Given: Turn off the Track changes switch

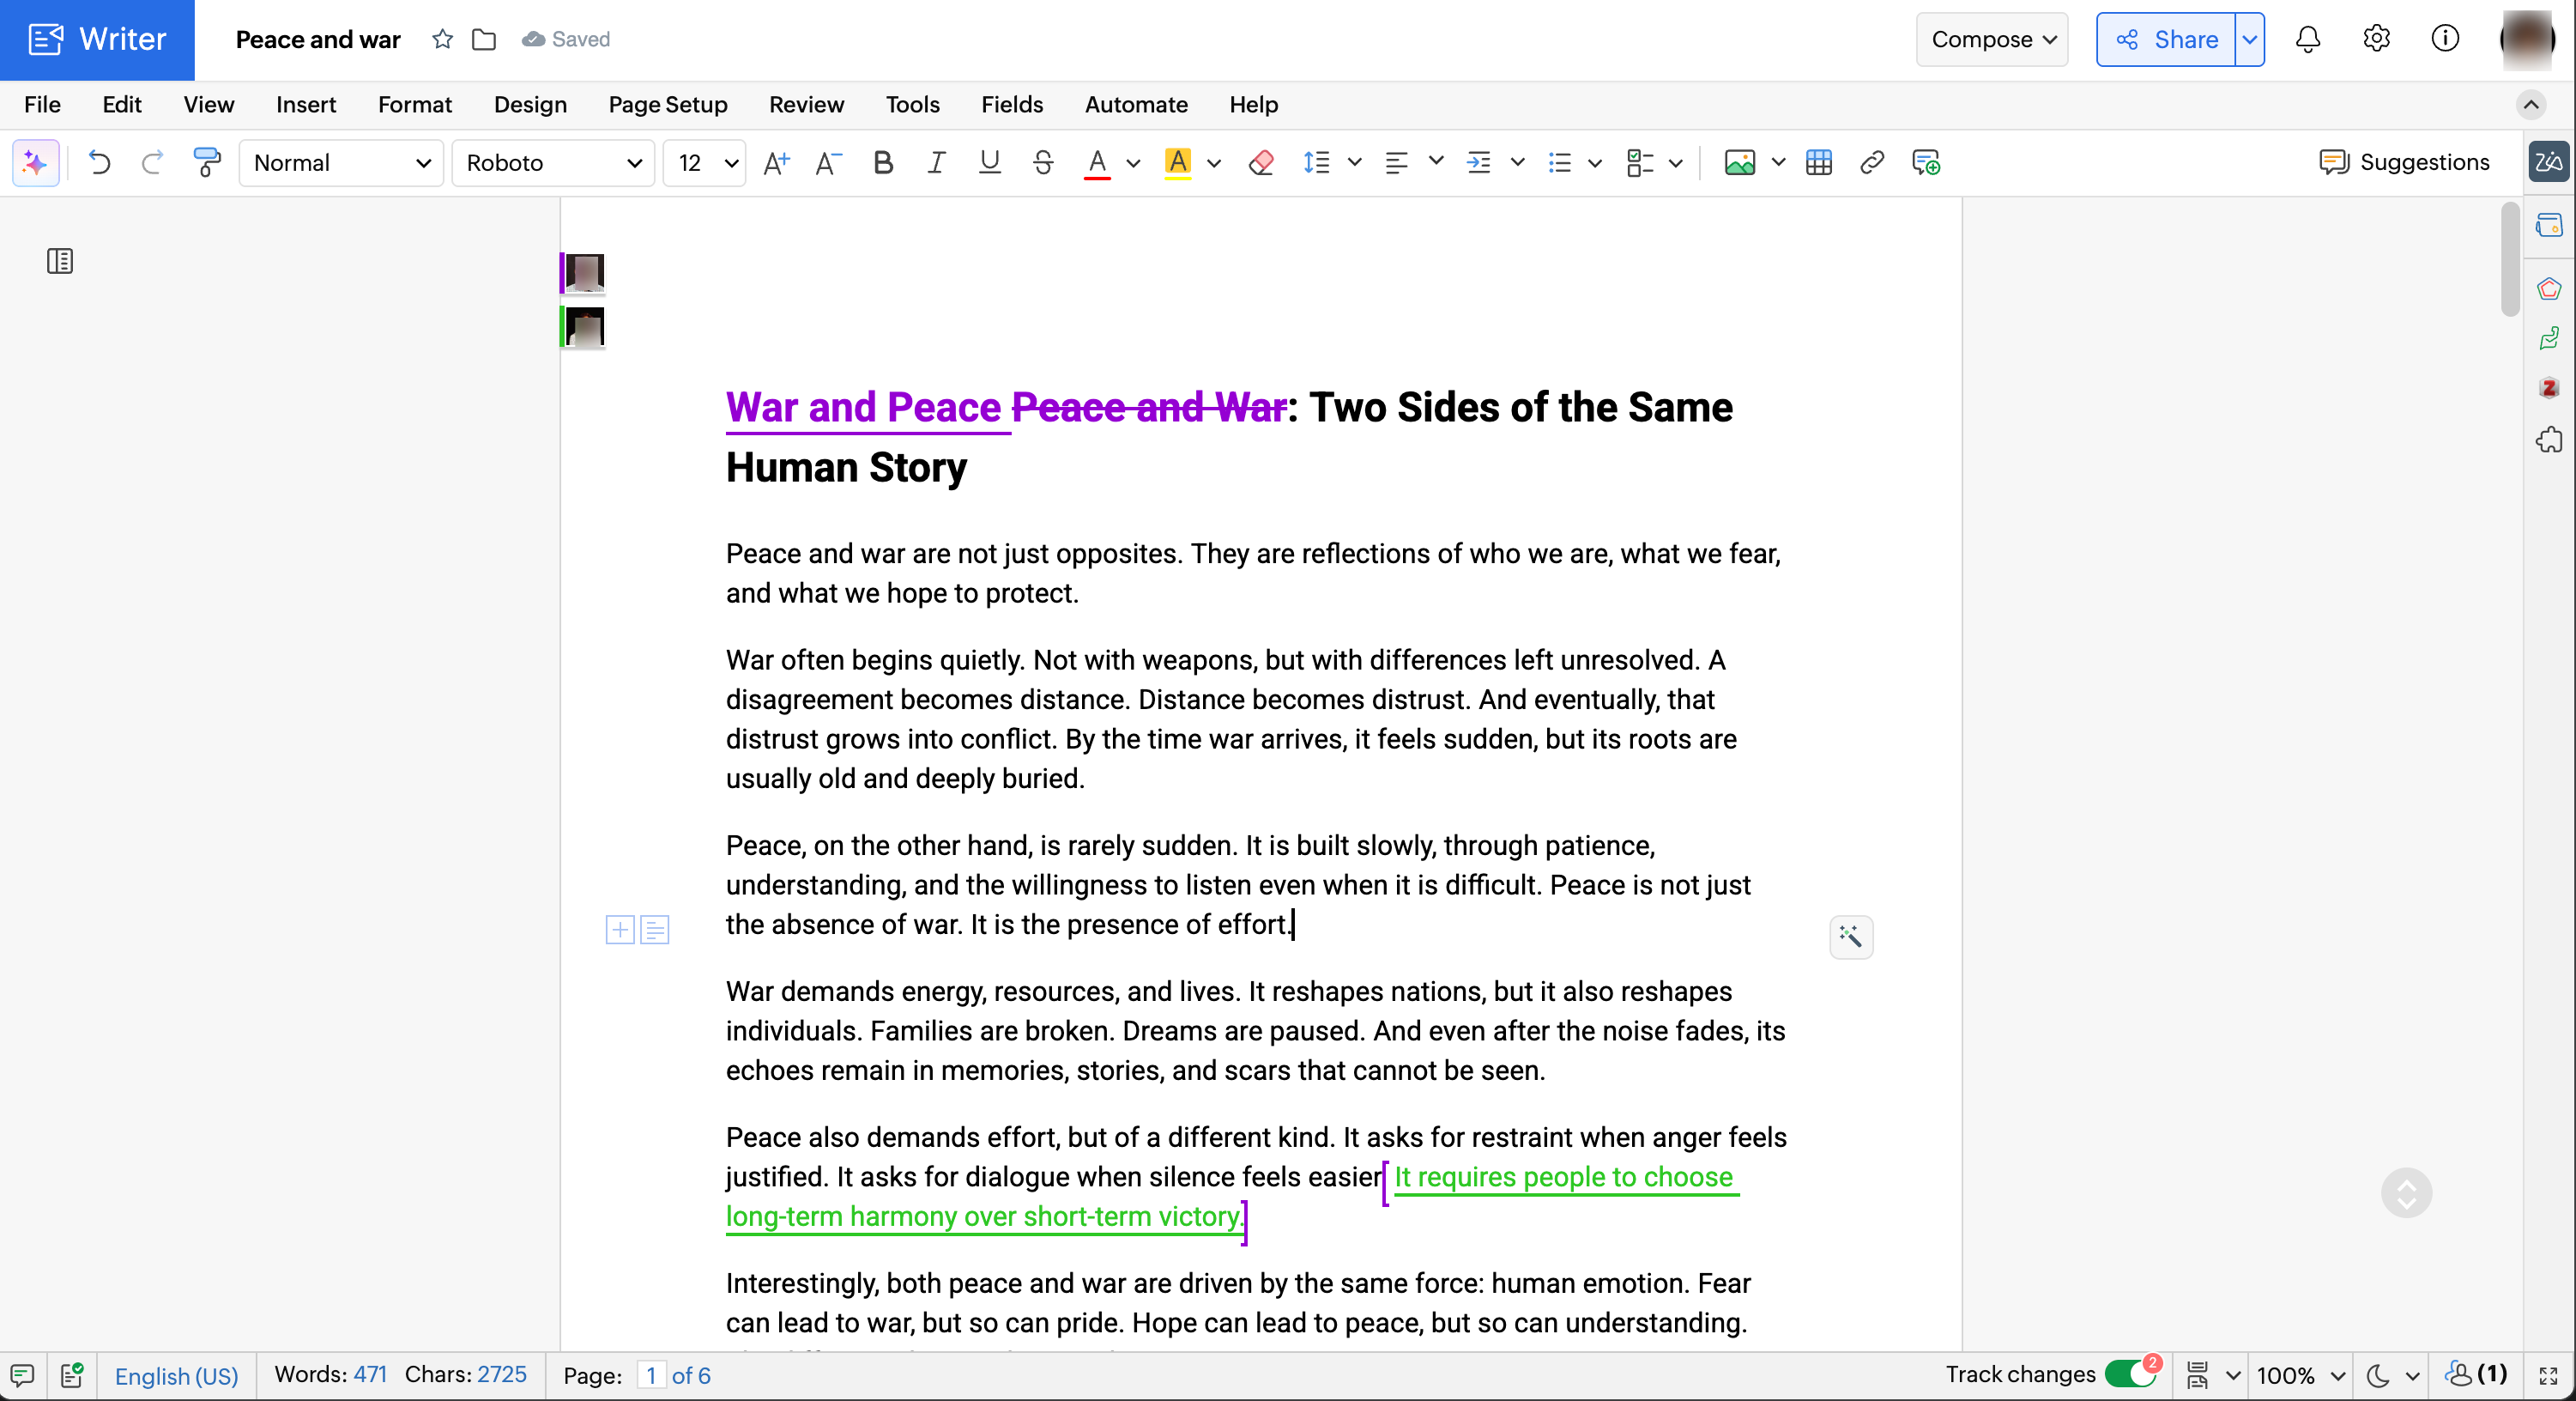Looking at the screenshot, I should click(x=2130, y=1374).
